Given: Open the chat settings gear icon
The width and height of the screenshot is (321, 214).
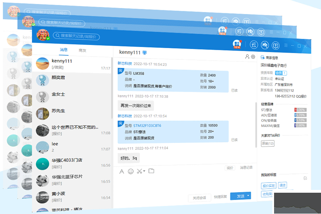Looking at the screenshot, I should click(253, 57).
